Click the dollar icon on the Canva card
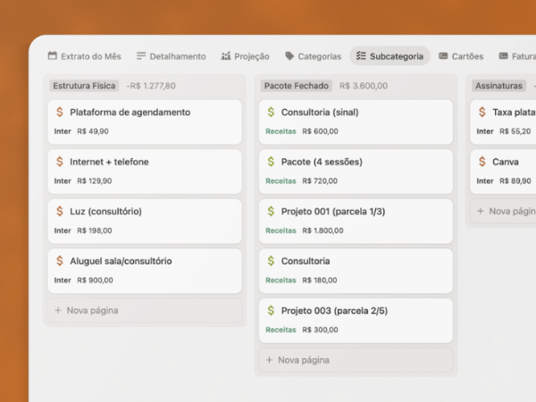Screen dimensions: 536x402 click(x=482, y=162)
